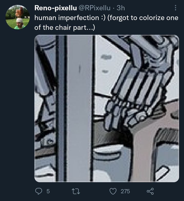This screenshot has width=184, height=201.
Task: Click the 'of the chair part...)' text line
Action: tap(65, 28)
